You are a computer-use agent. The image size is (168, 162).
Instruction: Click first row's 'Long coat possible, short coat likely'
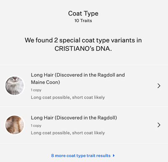(68, 97)
